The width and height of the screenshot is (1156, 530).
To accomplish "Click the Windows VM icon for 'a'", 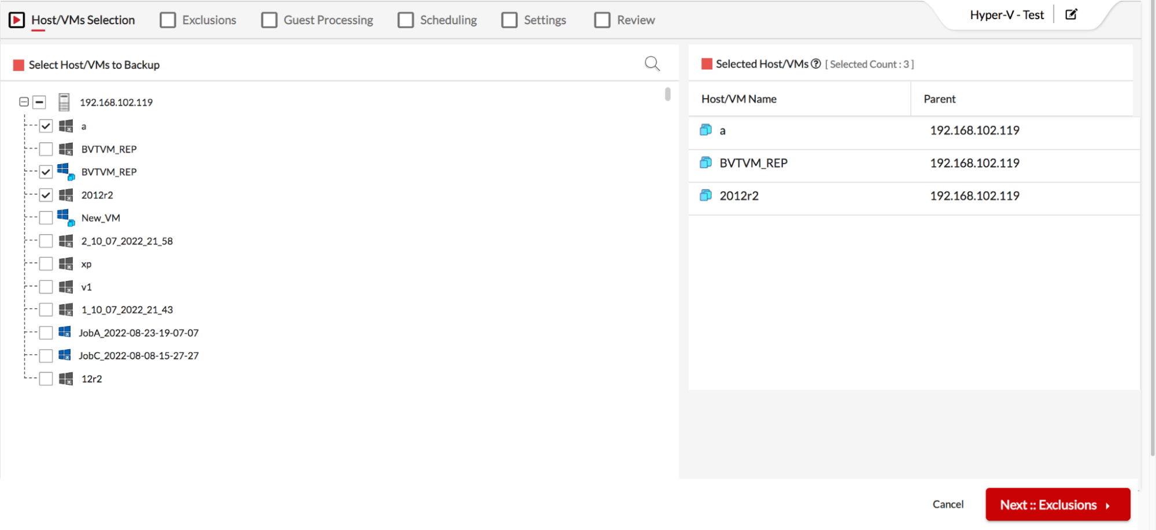I will point(66,126).
